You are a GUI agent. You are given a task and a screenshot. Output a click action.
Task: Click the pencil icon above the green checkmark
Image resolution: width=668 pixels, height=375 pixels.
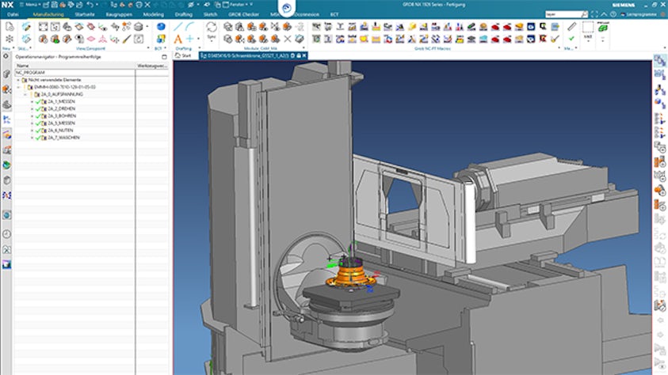[x=571, y=27]
